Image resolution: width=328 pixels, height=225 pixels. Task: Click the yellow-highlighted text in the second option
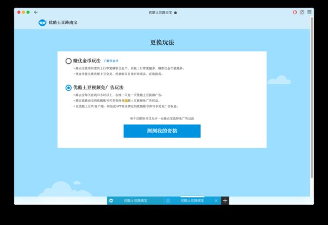click(126, 100)
